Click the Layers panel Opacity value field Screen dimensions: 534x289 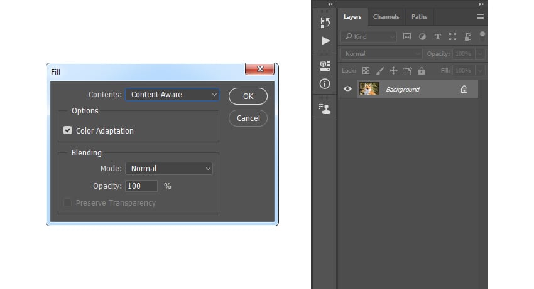pos(464,54)
